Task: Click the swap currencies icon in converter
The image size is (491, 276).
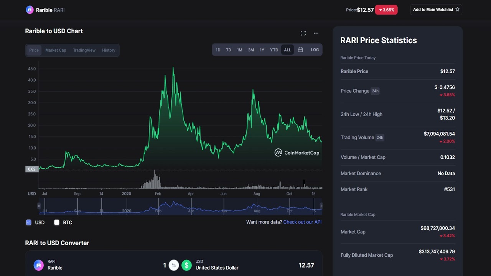Action: [x=174, y=265]
